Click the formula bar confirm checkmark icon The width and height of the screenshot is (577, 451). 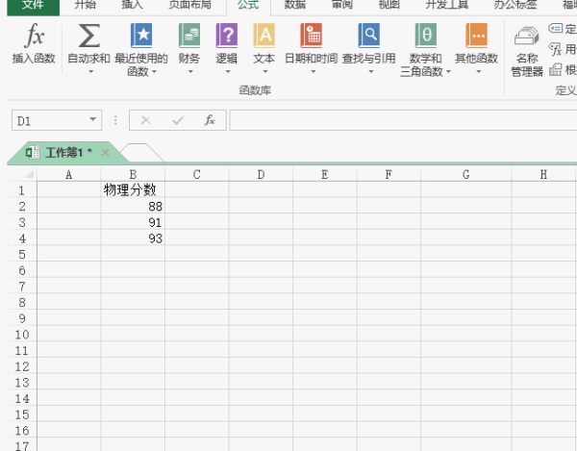click(178, 120)
